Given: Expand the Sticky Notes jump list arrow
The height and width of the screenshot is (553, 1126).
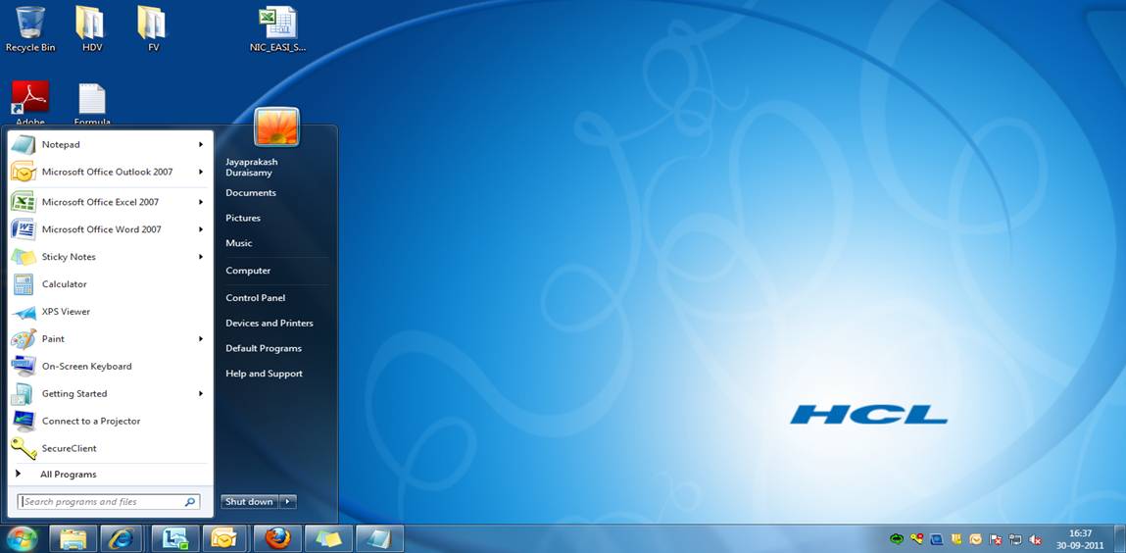Looking at the screenshot, I should (x=201, y=257).
